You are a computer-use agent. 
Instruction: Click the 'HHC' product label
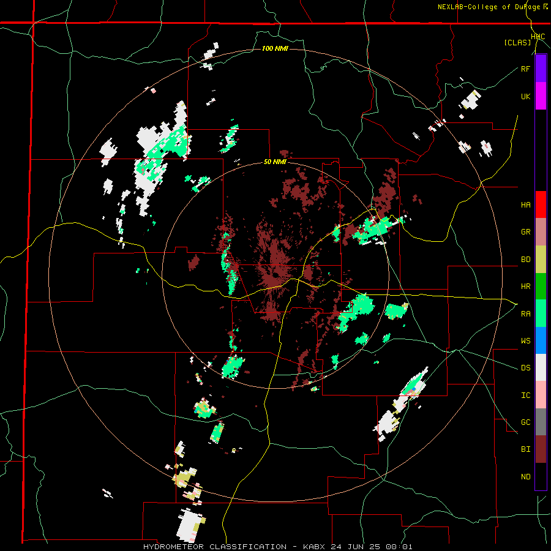coord(538,36)
